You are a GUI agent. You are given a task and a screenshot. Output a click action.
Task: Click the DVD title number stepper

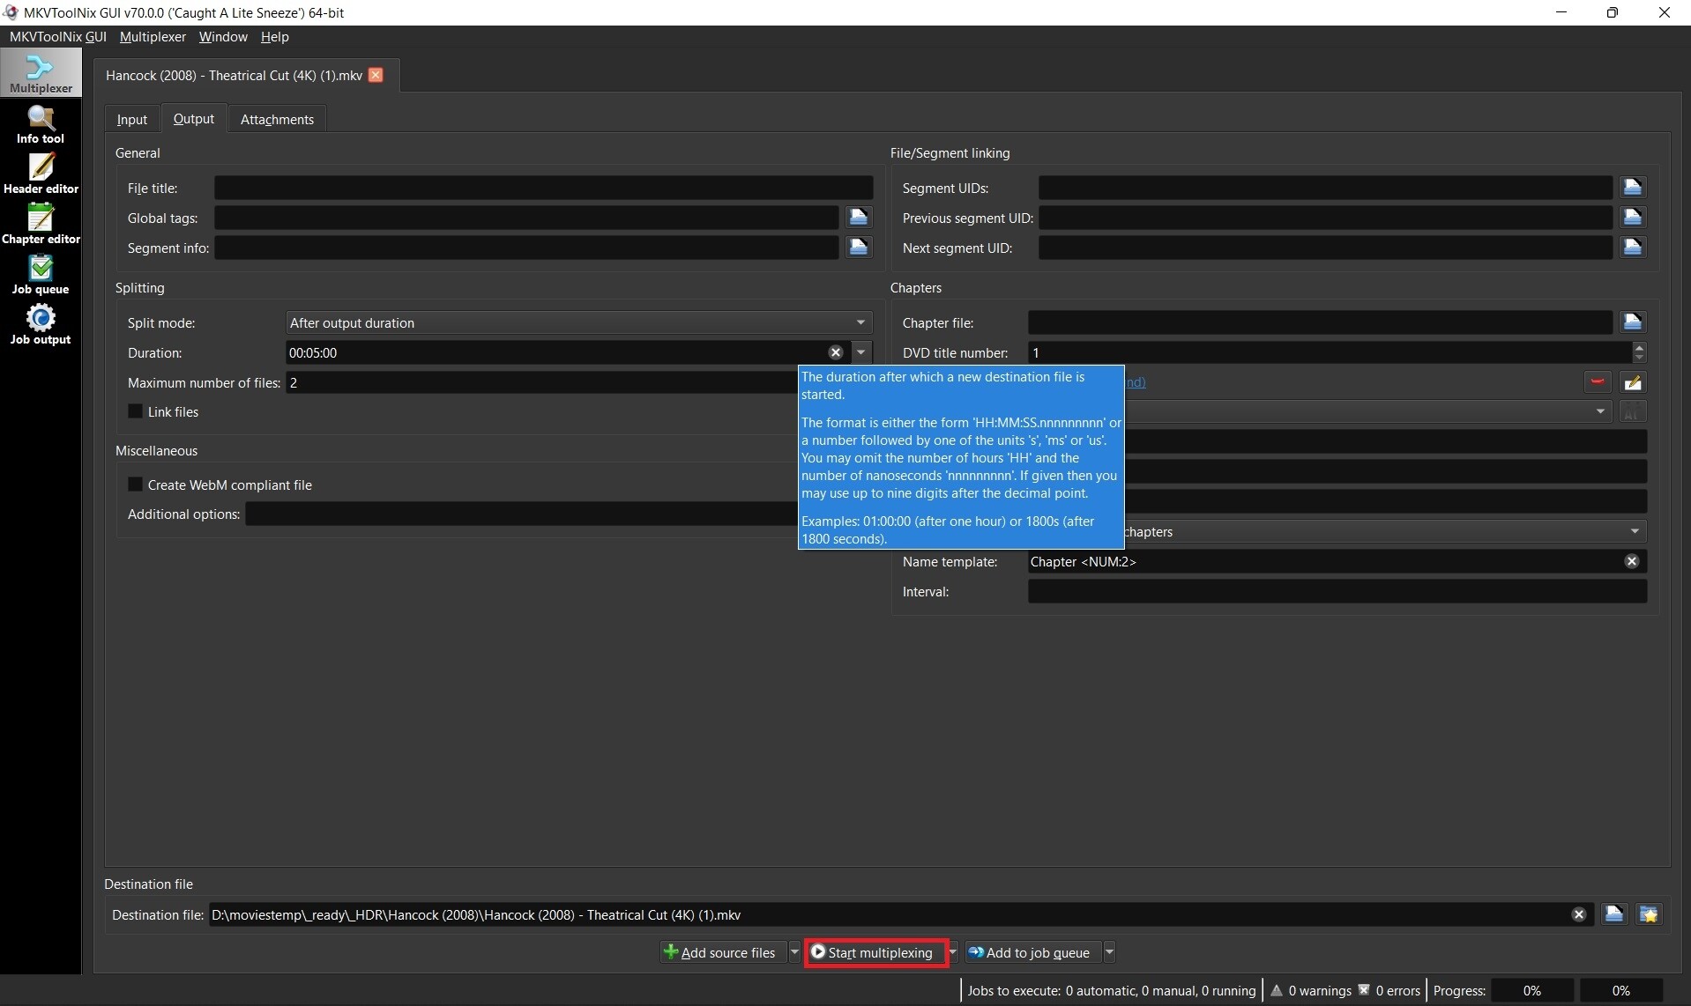point(1638,352)
